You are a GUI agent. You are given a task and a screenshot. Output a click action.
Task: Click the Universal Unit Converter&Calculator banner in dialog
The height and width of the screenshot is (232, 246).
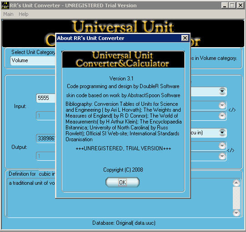pos(123,59)
